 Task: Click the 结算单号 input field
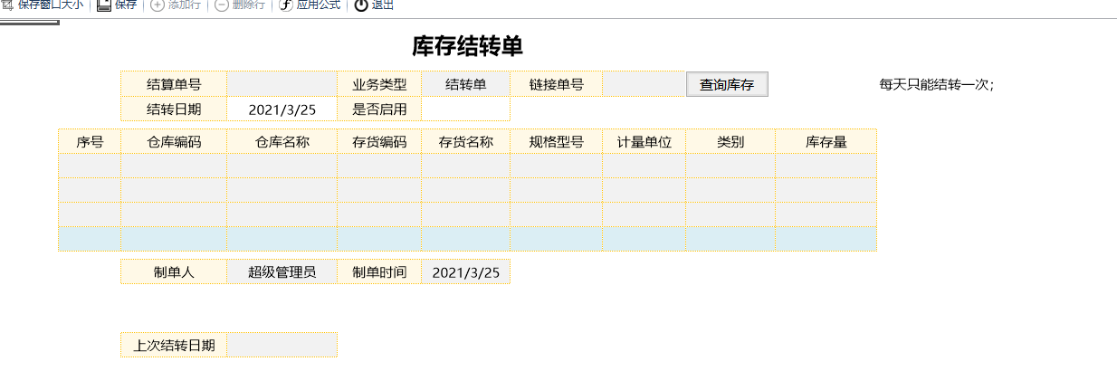pos(282,84)
